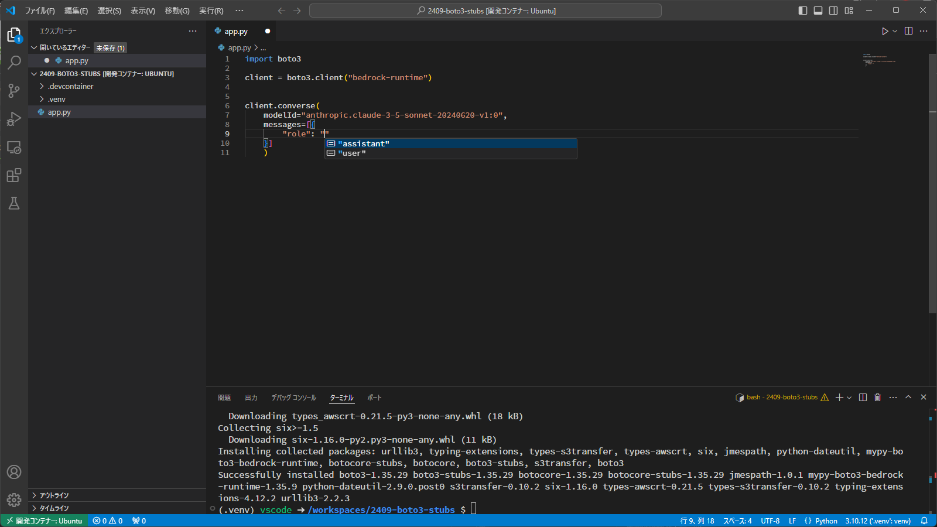The height and width of the screenshot is (527, 937).
Task: Show forwarded ports count in status bar
Action: pyautogui.click(x=139, y=521)
